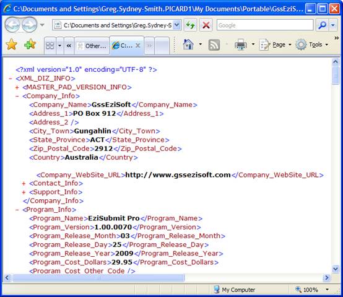Viewport: 343px width, 297px height.
Task: Expand the Support_Info node
Action: click(24, 192)
